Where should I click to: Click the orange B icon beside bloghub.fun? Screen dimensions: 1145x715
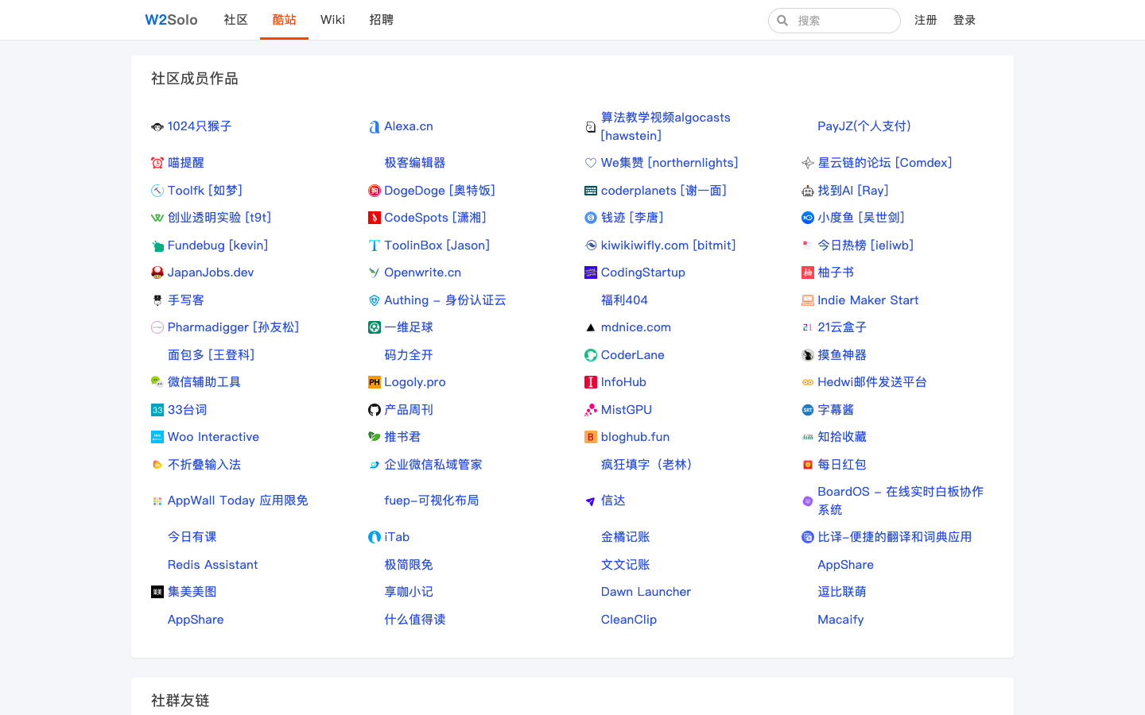[x=590, y=437]
